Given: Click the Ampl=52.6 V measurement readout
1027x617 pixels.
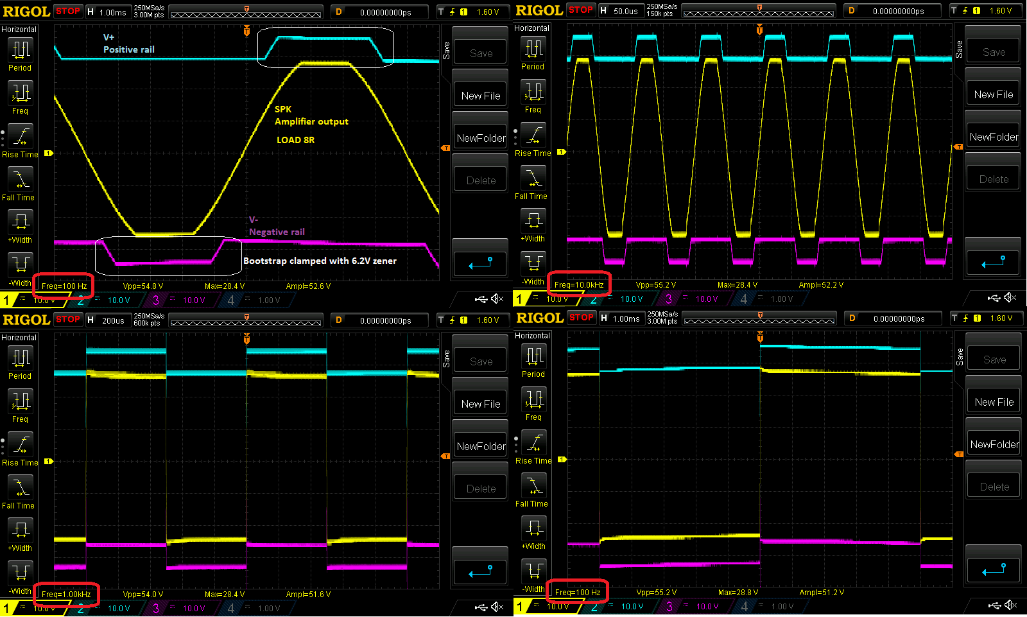Looking at the screenshot, I should coord(308,286).
